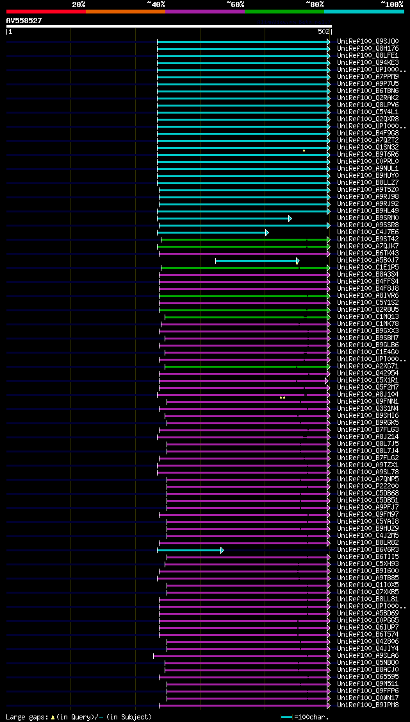Click the short cyan alignment bar for B6V6R3
The image size is (410, 722).
[190, 550]
